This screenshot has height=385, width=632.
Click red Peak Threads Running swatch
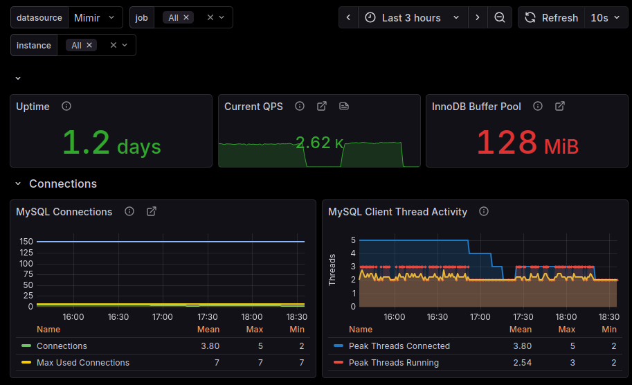point(338,362)
